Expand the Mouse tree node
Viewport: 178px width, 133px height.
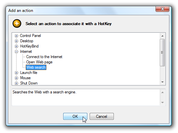(16, 78)
